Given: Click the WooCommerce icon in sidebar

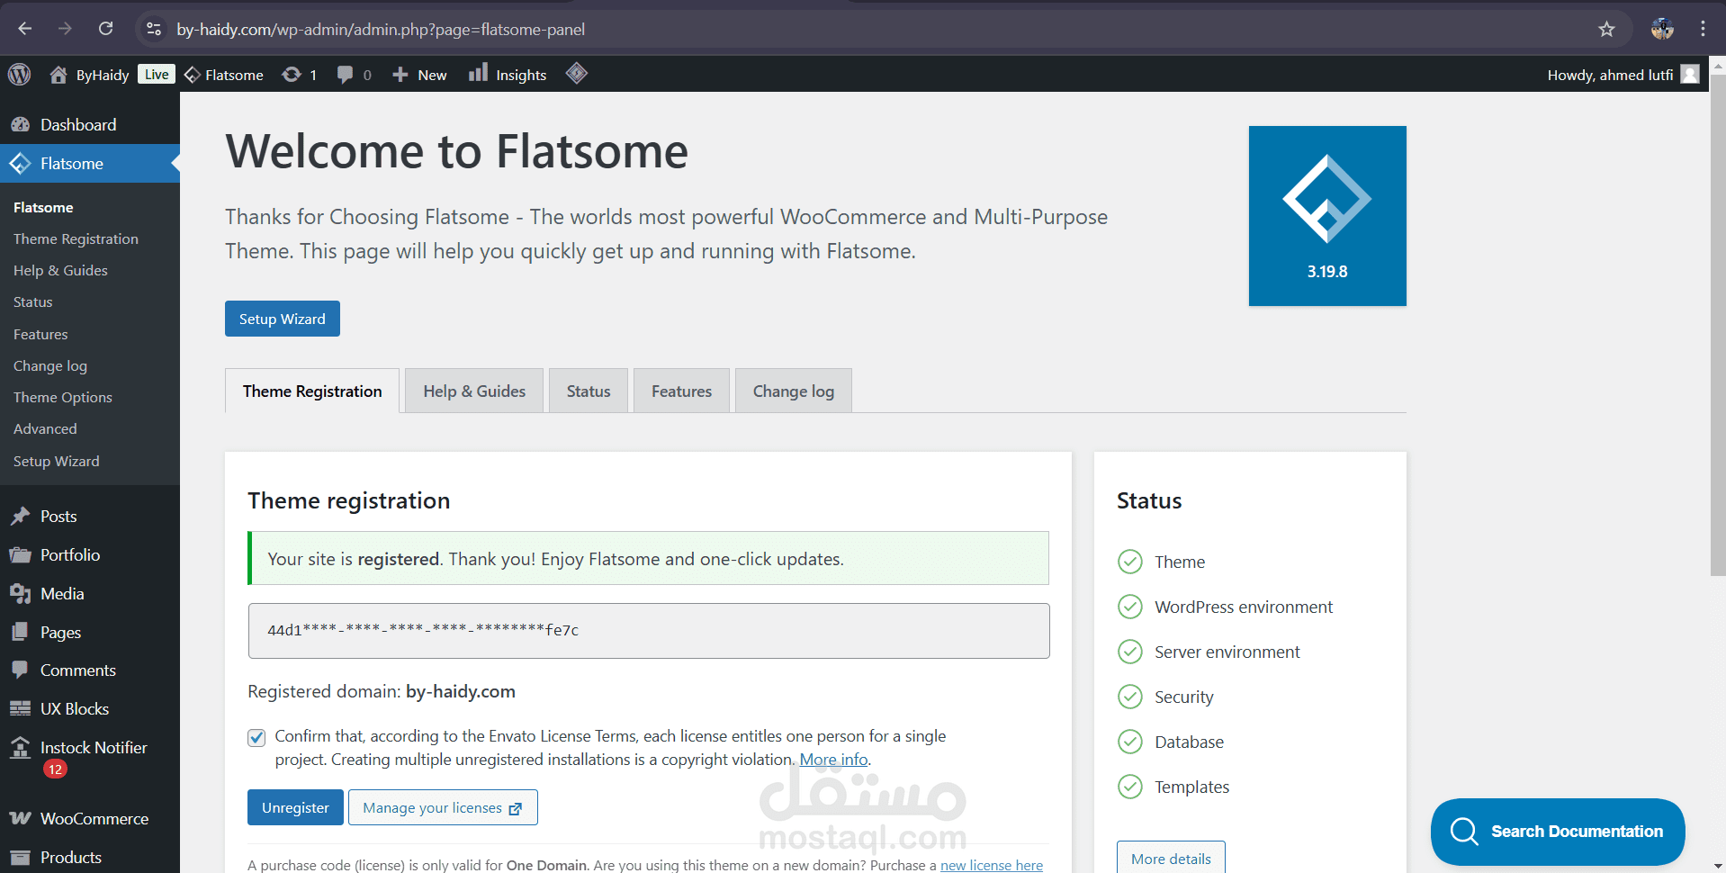Looking at the screenshot, I should pos(20,818).
